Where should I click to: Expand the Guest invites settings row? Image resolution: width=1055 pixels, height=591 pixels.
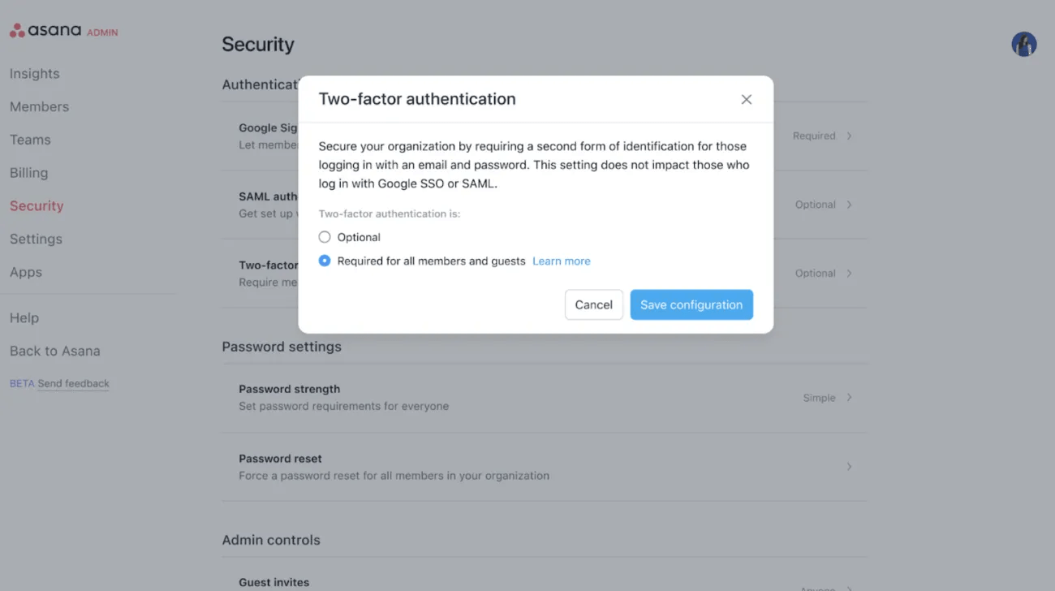click(x=544, y=581)
